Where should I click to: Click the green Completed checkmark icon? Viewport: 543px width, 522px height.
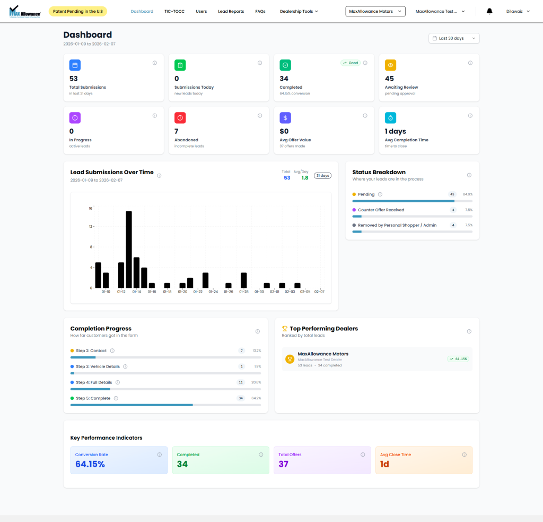[x=285, y=65]
